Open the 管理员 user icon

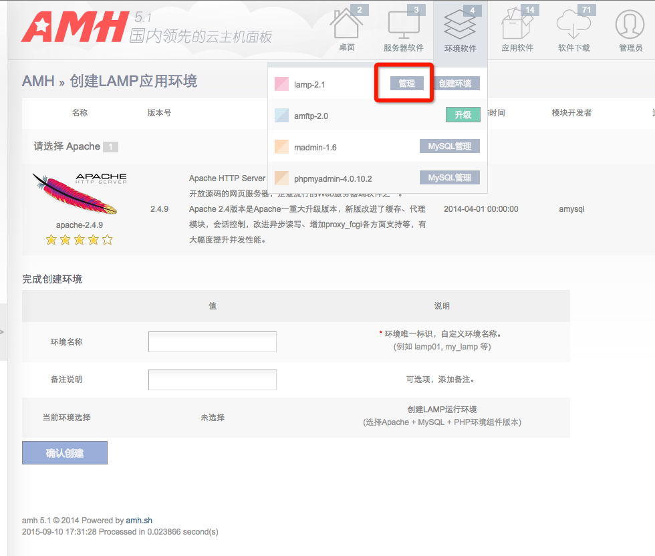click(x=630, y=25)
